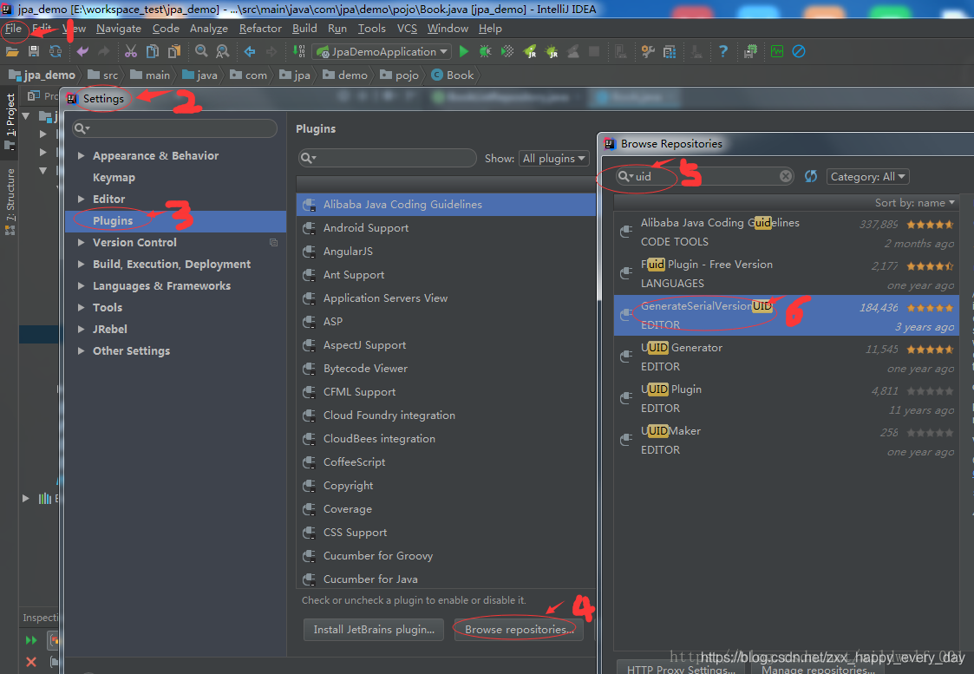974x674 pixels.
Task: Select Keymap in Settings sidebar
Action: [114, 178]
